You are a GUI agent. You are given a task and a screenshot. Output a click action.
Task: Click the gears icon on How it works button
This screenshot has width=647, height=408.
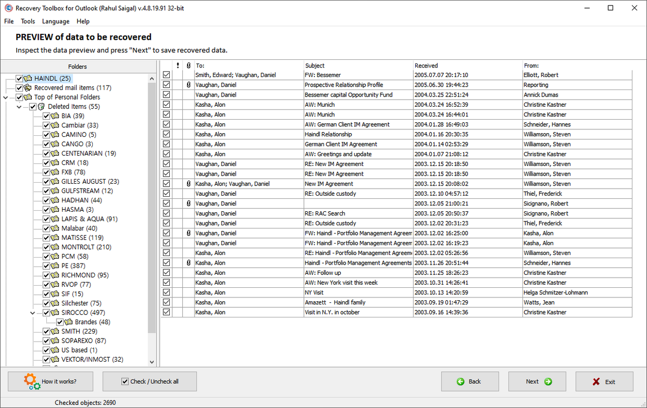tap(31, 381)
